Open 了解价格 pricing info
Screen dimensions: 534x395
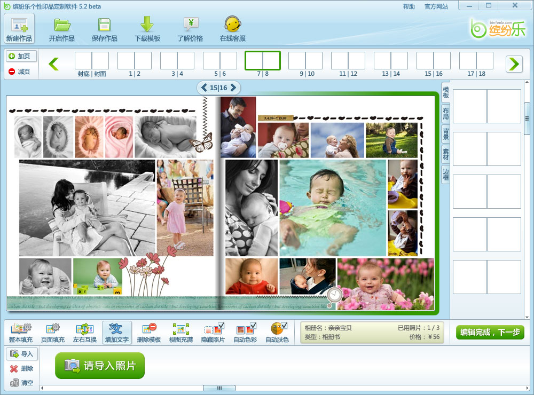tap(190, 29)
